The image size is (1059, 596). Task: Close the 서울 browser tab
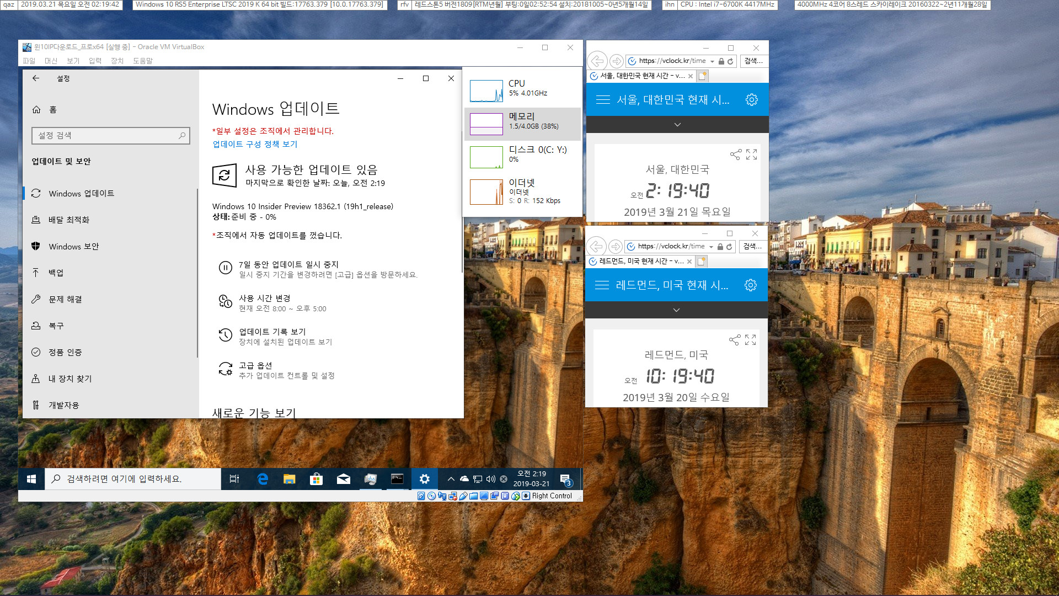pyautogui.click(x=691, y=76)
